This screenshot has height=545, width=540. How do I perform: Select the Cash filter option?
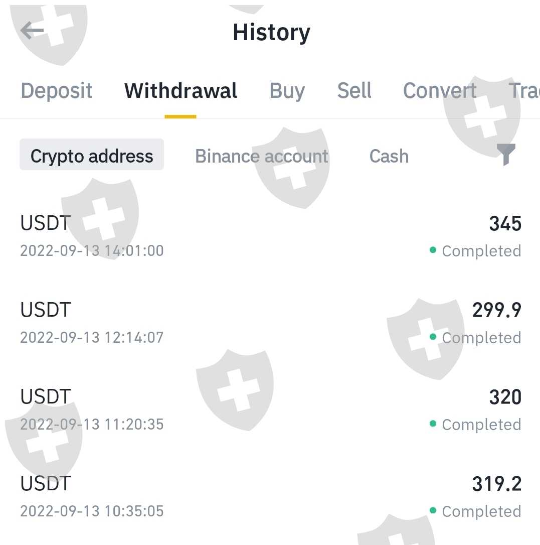tap(389, 156)
